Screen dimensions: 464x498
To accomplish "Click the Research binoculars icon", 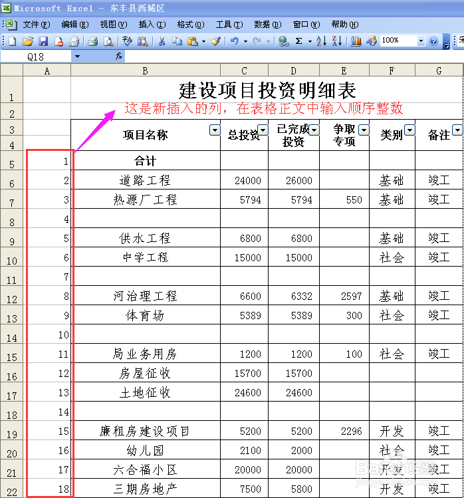I will (143, 41).
